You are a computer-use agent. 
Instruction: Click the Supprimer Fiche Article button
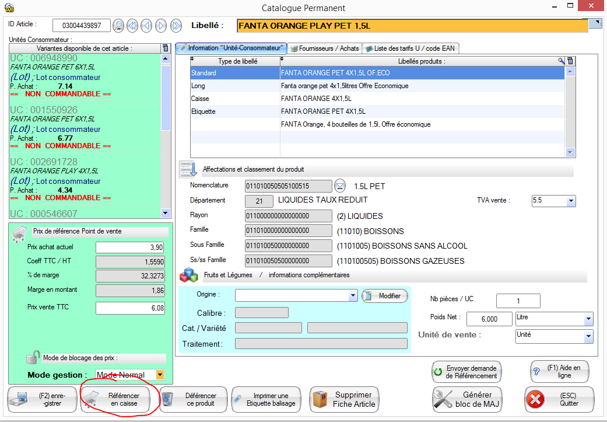point(345,399)
